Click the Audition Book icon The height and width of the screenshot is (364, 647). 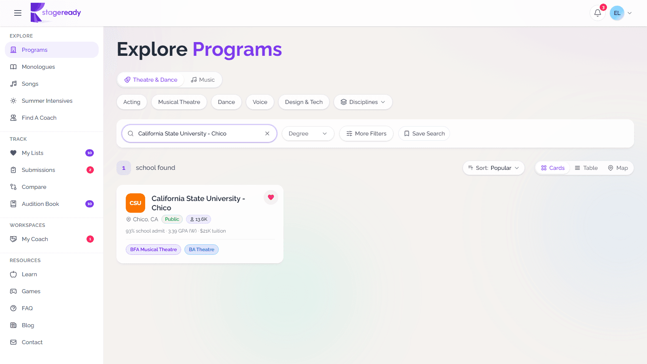(x=13, y=204)
